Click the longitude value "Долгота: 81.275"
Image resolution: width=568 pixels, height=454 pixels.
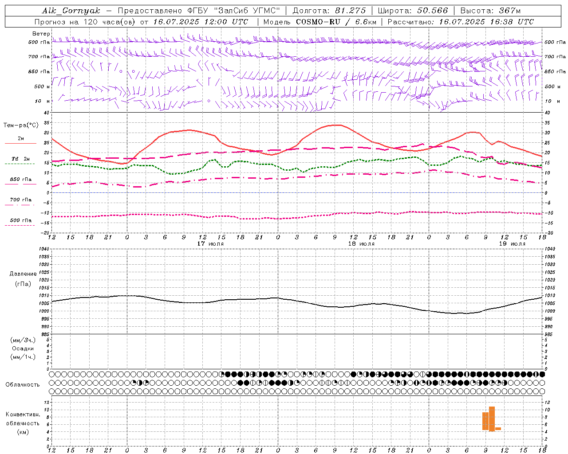coord(329,11)
